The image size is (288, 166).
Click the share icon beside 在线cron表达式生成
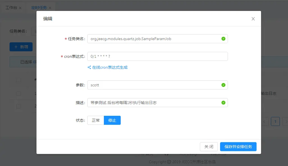pyautogui.click(x=89, y=67)
